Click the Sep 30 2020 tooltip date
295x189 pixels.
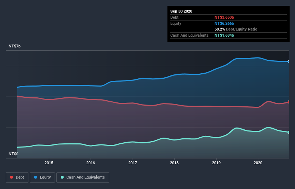pos(181,11)
